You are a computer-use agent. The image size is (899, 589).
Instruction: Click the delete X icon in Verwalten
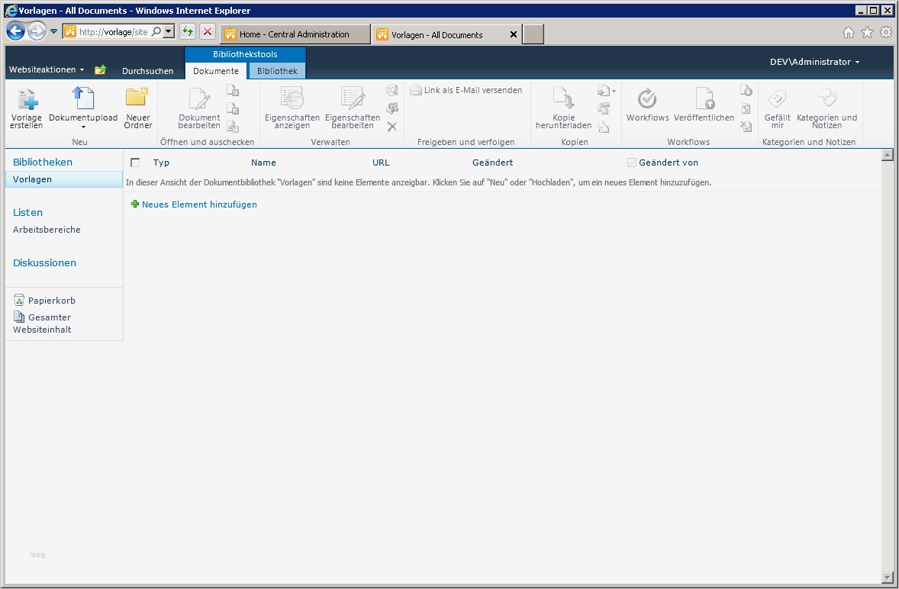click(392, 127)
